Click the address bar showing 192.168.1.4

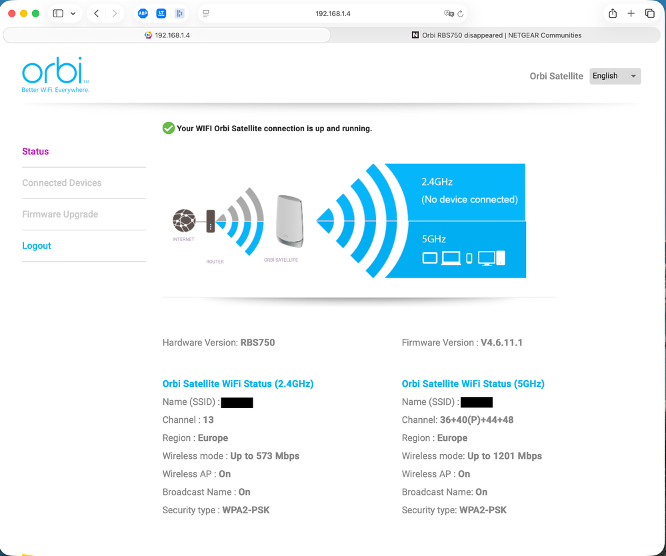pos(333,13)
